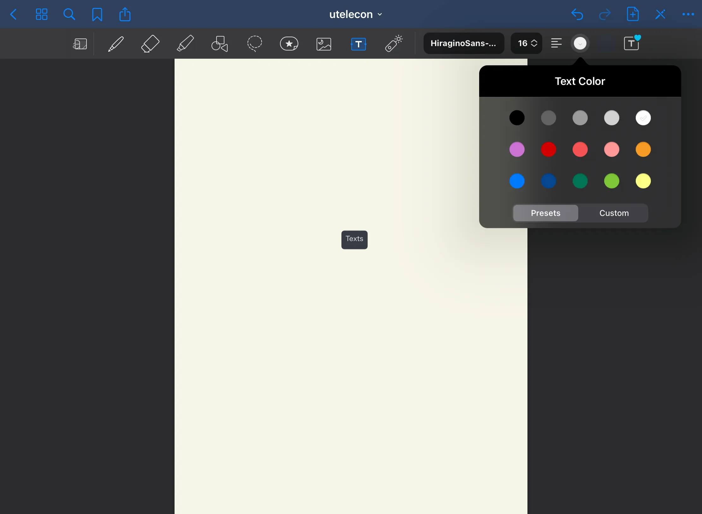Switch to the Presets color tab
Viewport: 702px width, 514px height.
(545, 213)
